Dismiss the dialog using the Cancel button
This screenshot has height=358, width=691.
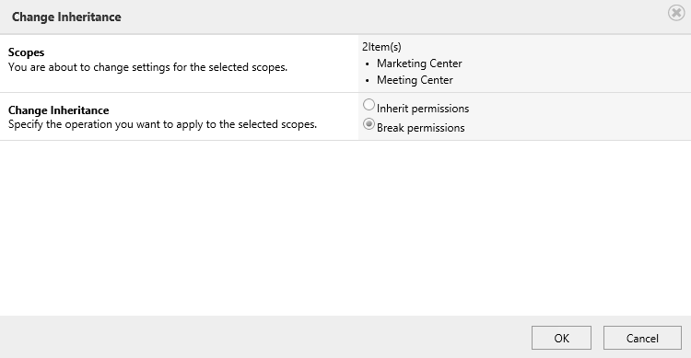(642, 338)
